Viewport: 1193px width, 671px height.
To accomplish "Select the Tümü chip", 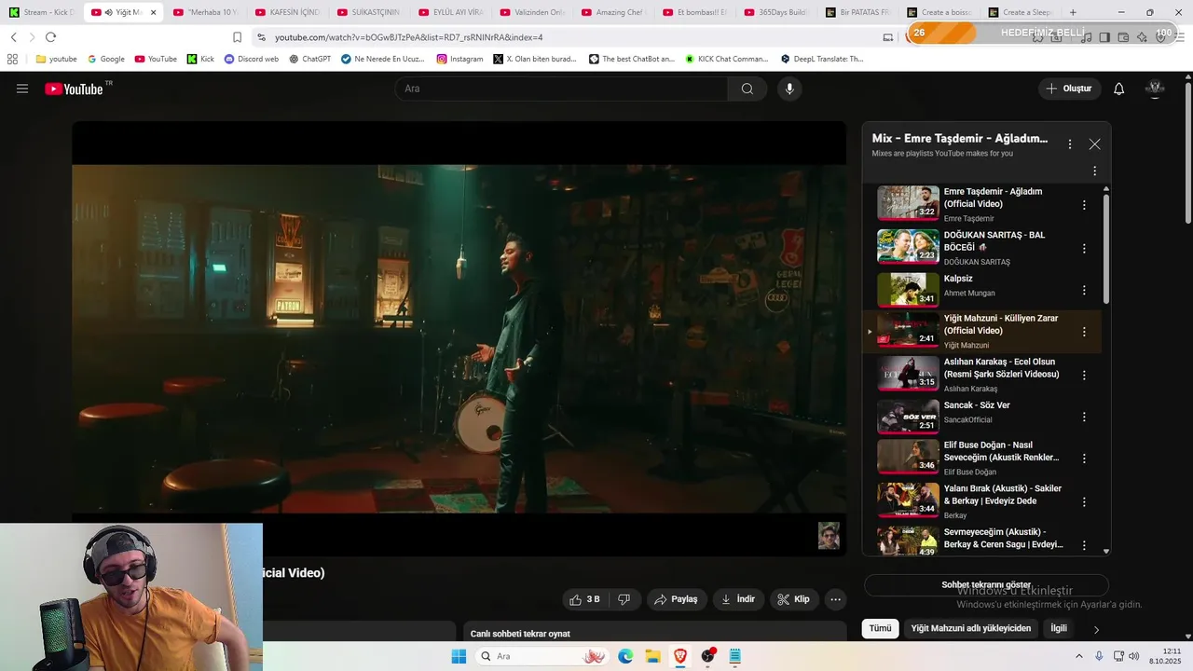I will click(880, 628).
